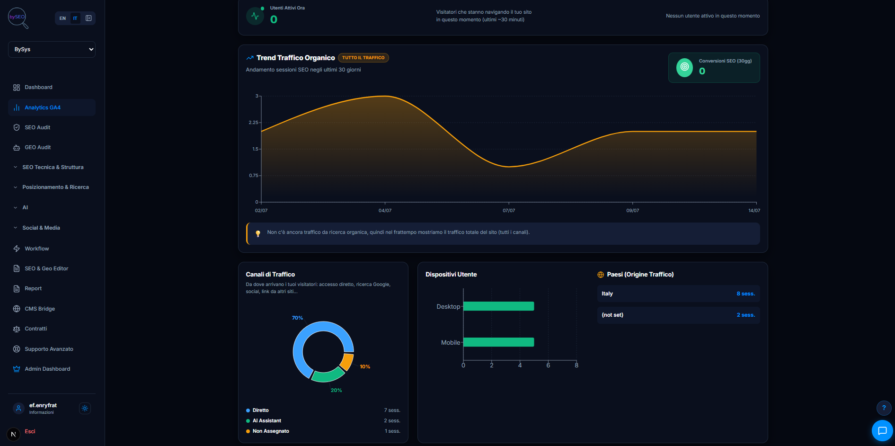The width and height of the screenshot is (895, 446).
Task: Select the (not set) country row
Action: pos(678,315)
